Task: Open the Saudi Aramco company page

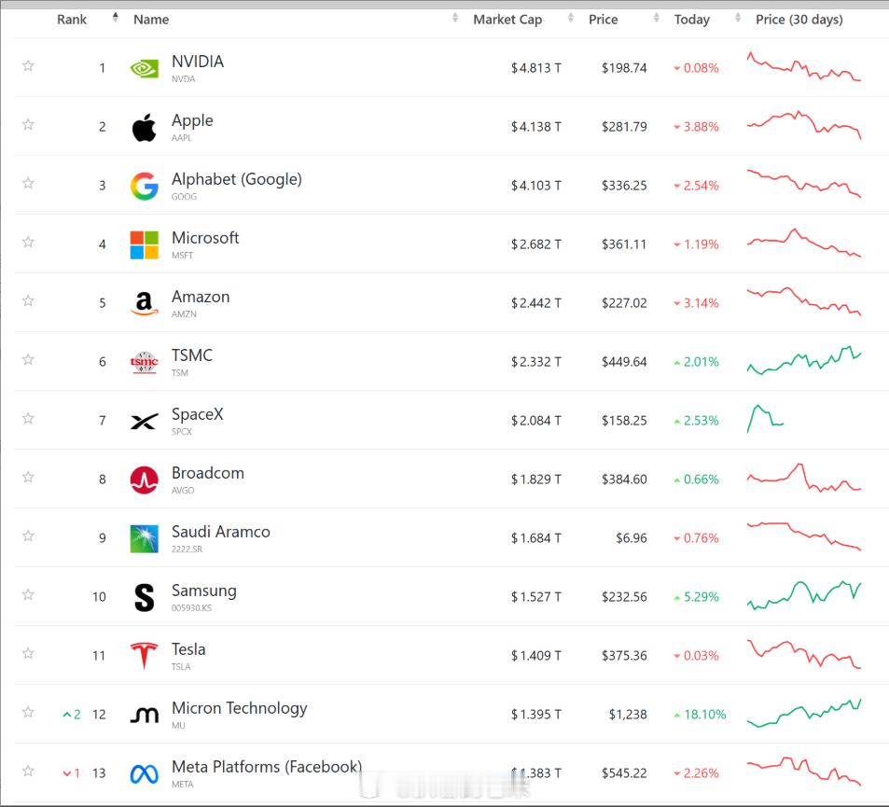Action: (220, 532)
